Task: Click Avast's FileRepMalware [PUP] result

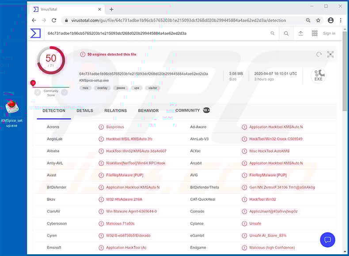Action: coord(125,175)
